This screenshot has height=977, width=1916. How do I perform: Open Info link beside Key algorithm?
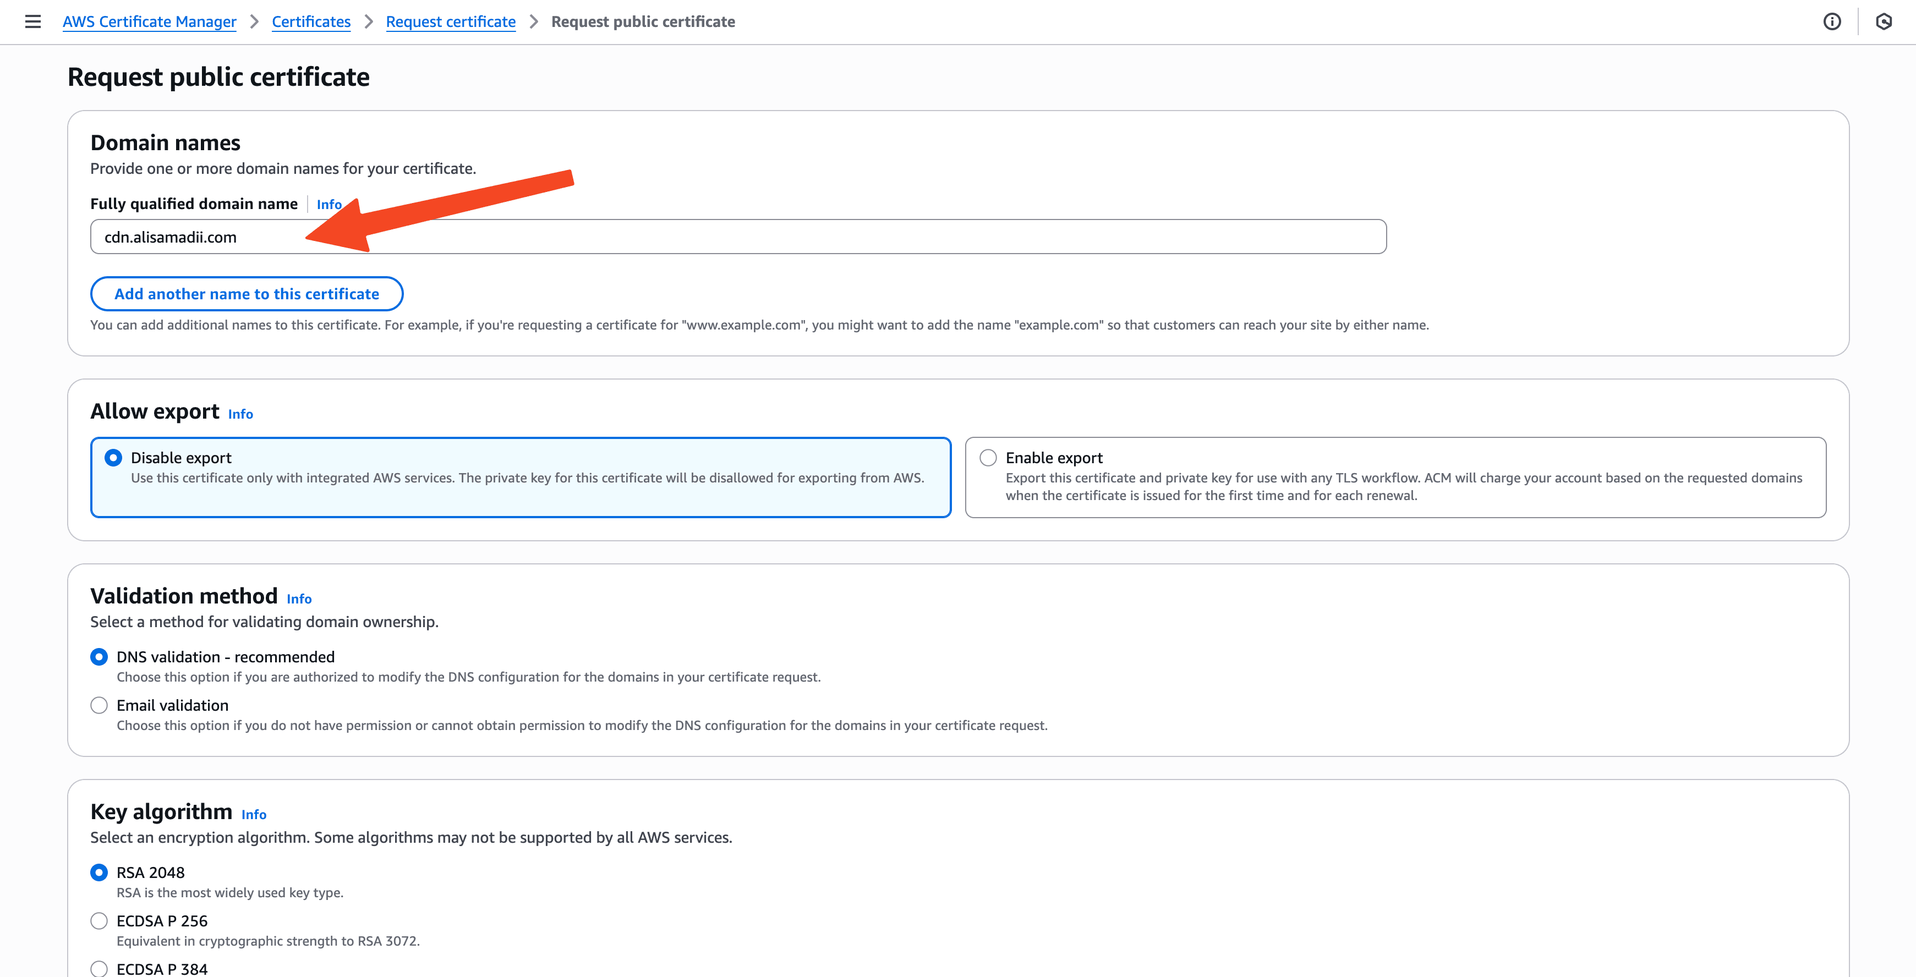click(x=254, y=815)
